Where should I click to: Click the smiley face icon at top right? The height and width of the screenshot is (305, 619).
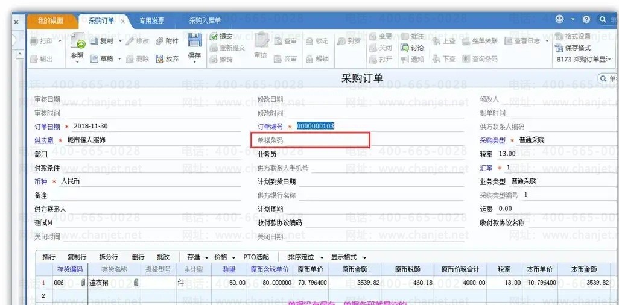pyautogui.click(x=559, y=20)
